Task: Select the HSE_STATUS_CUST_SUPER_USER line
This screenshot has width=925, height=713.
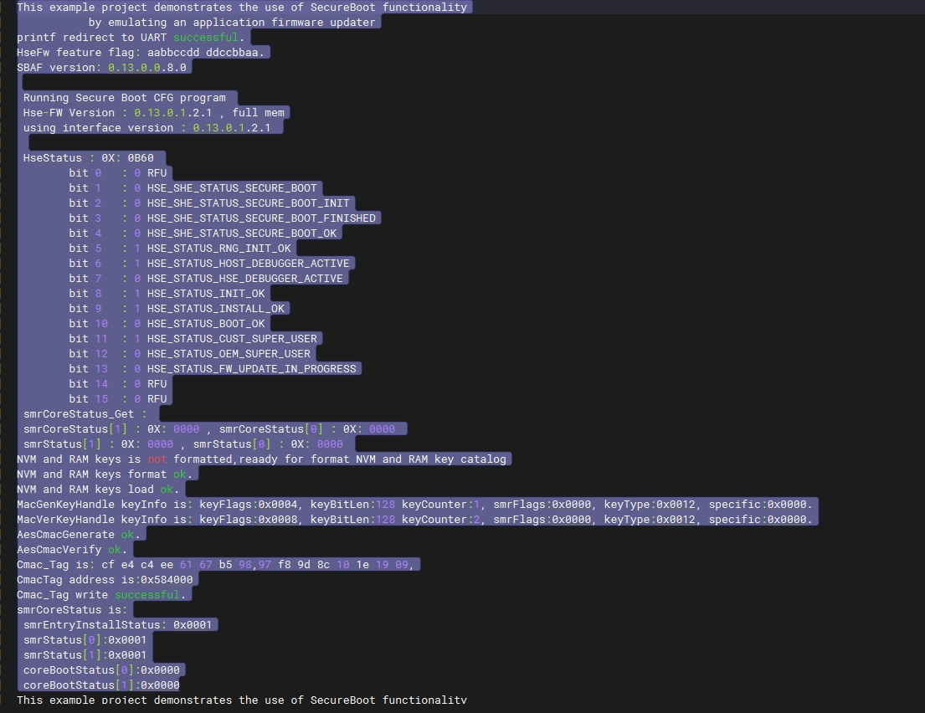Action: (x=234, y=338)
